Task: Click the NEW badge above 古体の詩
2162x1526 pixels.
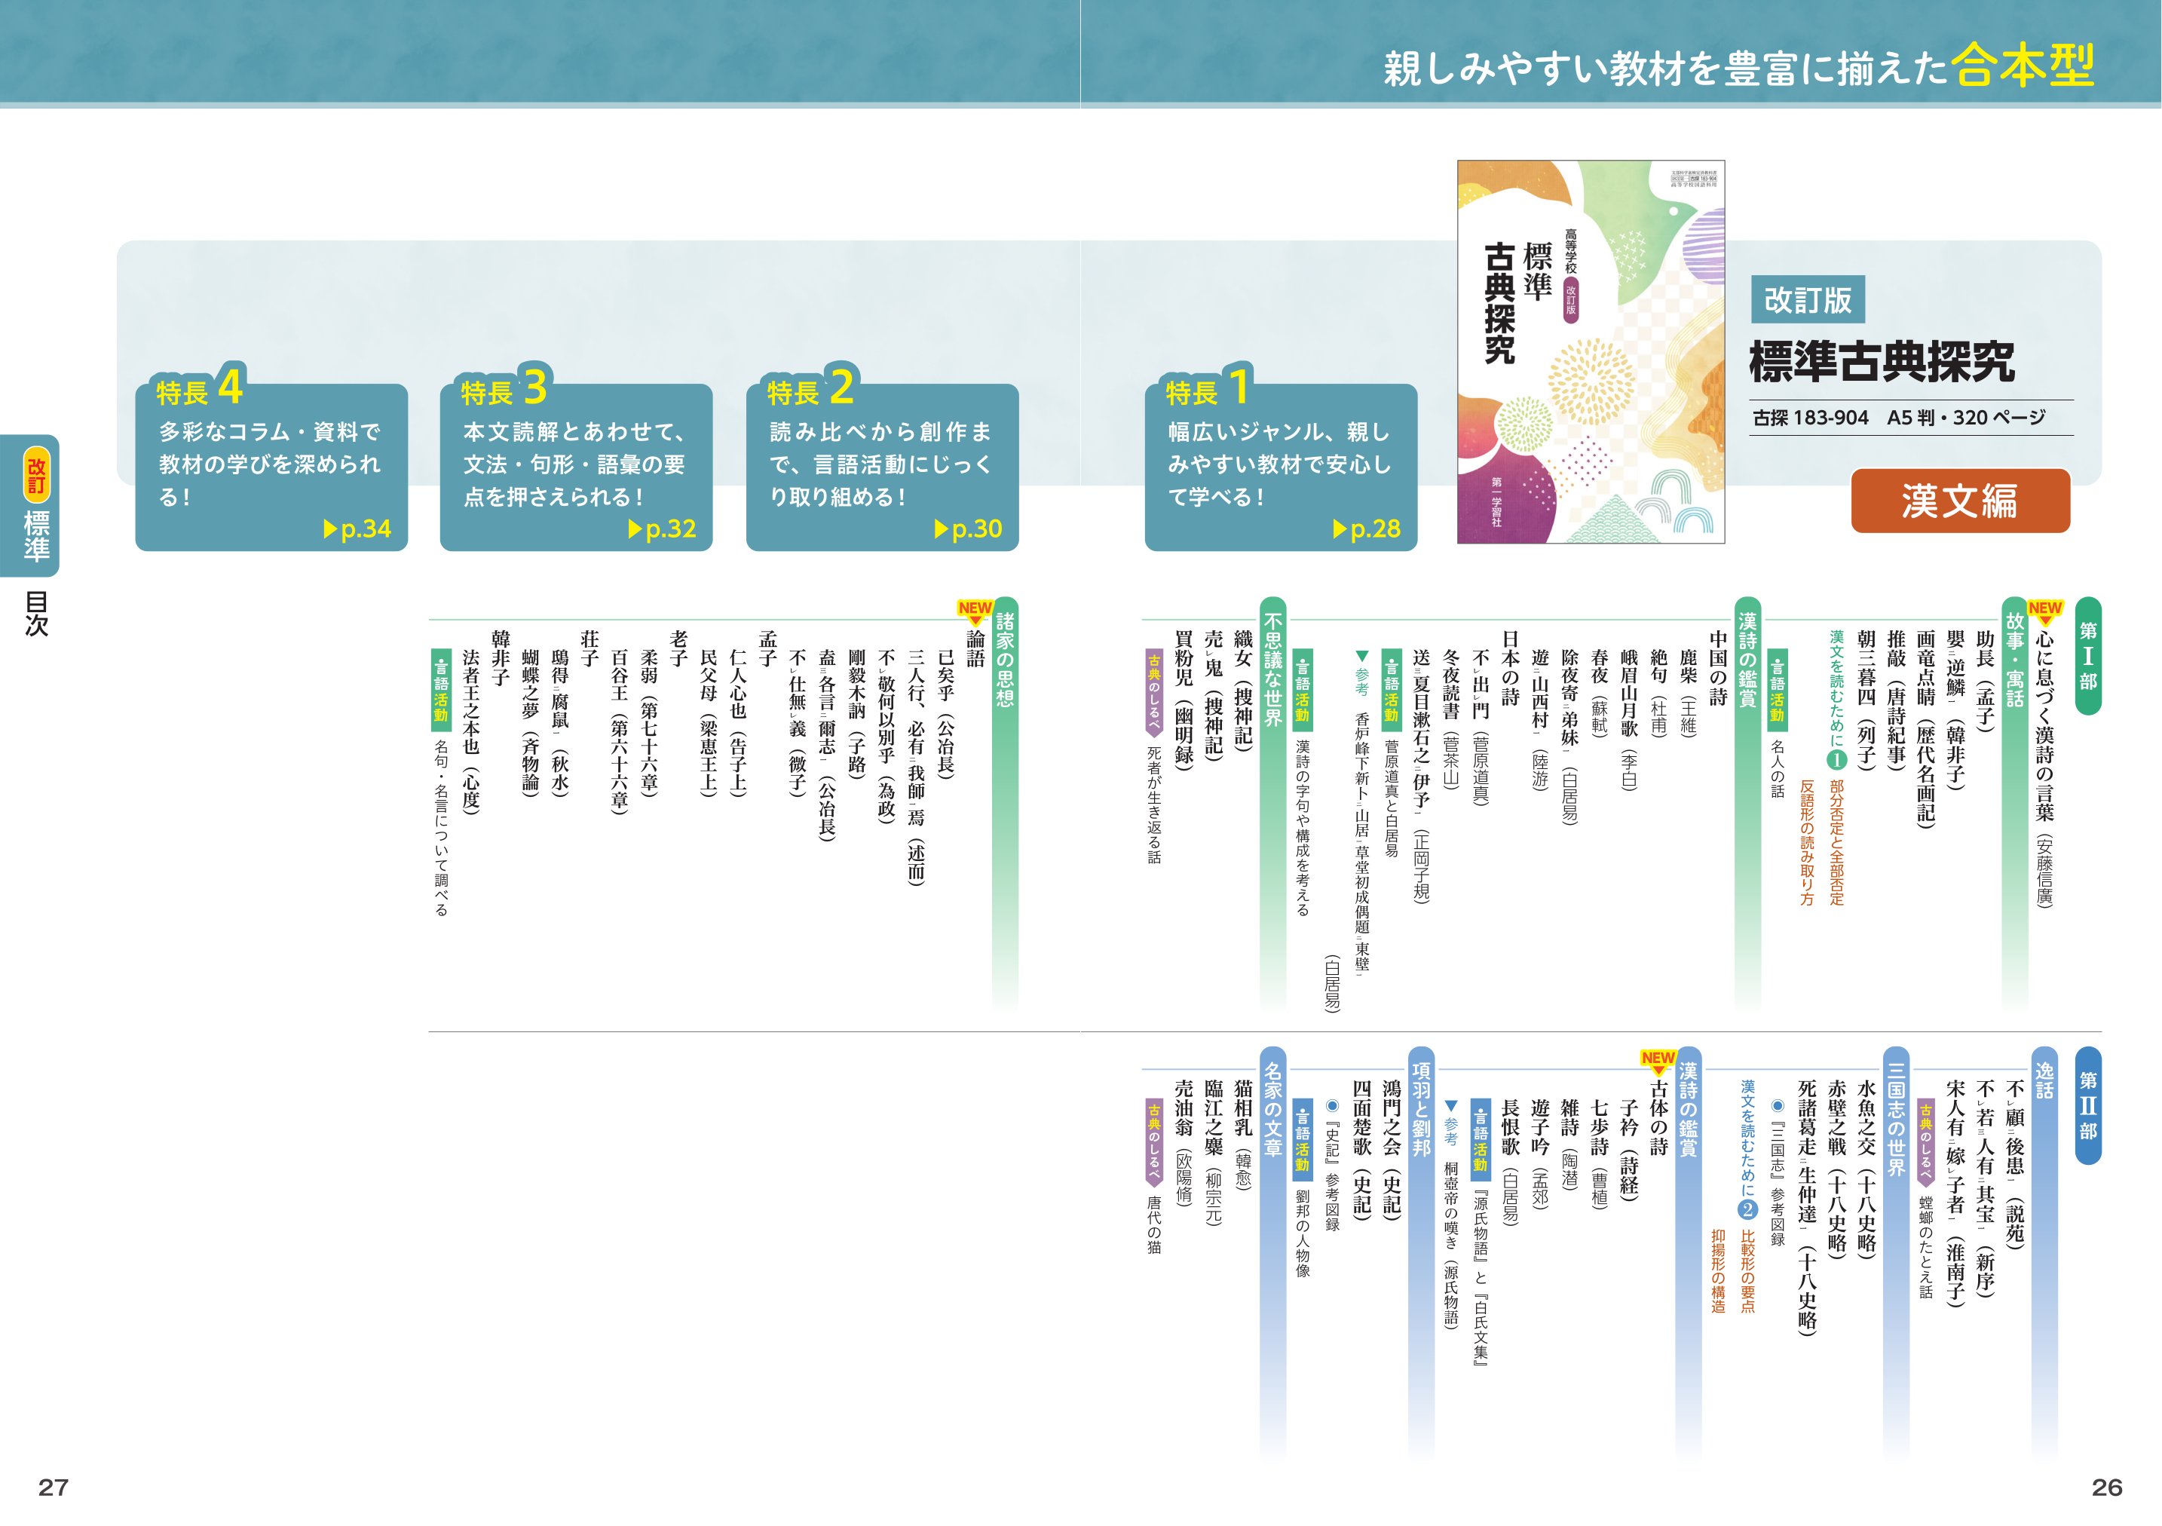Action: (1658, 1061)
